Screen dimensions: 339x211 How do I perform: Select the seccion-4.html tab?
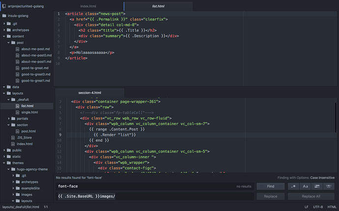pos(89,93)
